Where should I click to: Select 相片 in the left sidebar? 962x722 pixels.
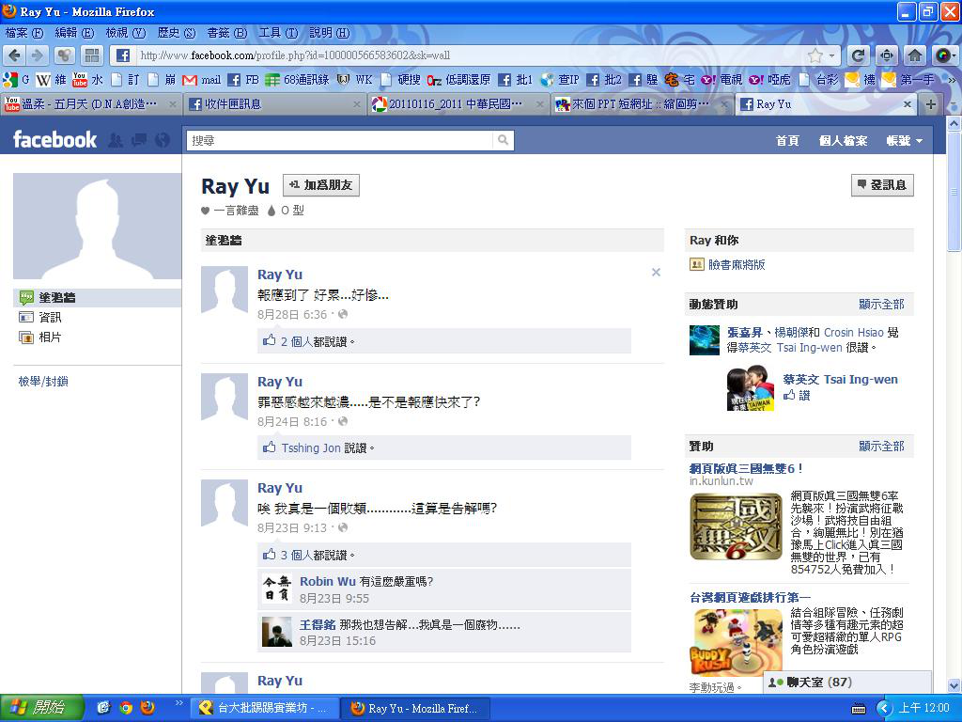pos(50,337)
